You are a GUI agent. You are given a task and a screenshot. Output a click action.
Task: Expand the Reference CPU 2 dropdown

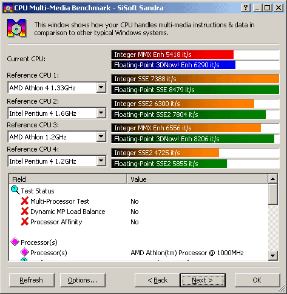101,113
